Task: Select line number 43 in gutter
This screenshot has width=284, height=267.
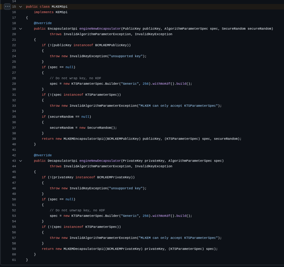Action: tap(14, 161)
